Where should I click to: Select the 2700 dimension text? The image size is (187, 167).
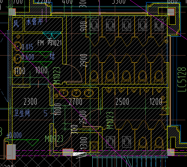tap(76, 101)
